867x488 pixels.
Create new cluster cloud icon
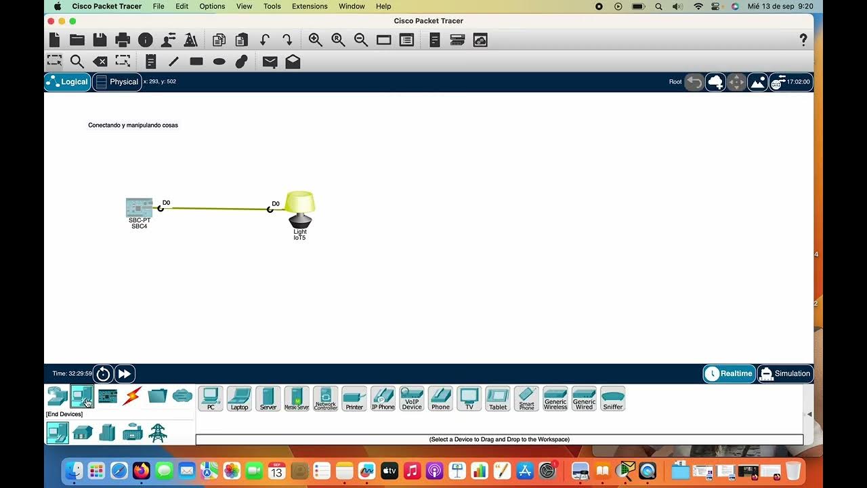click(715, 82)
